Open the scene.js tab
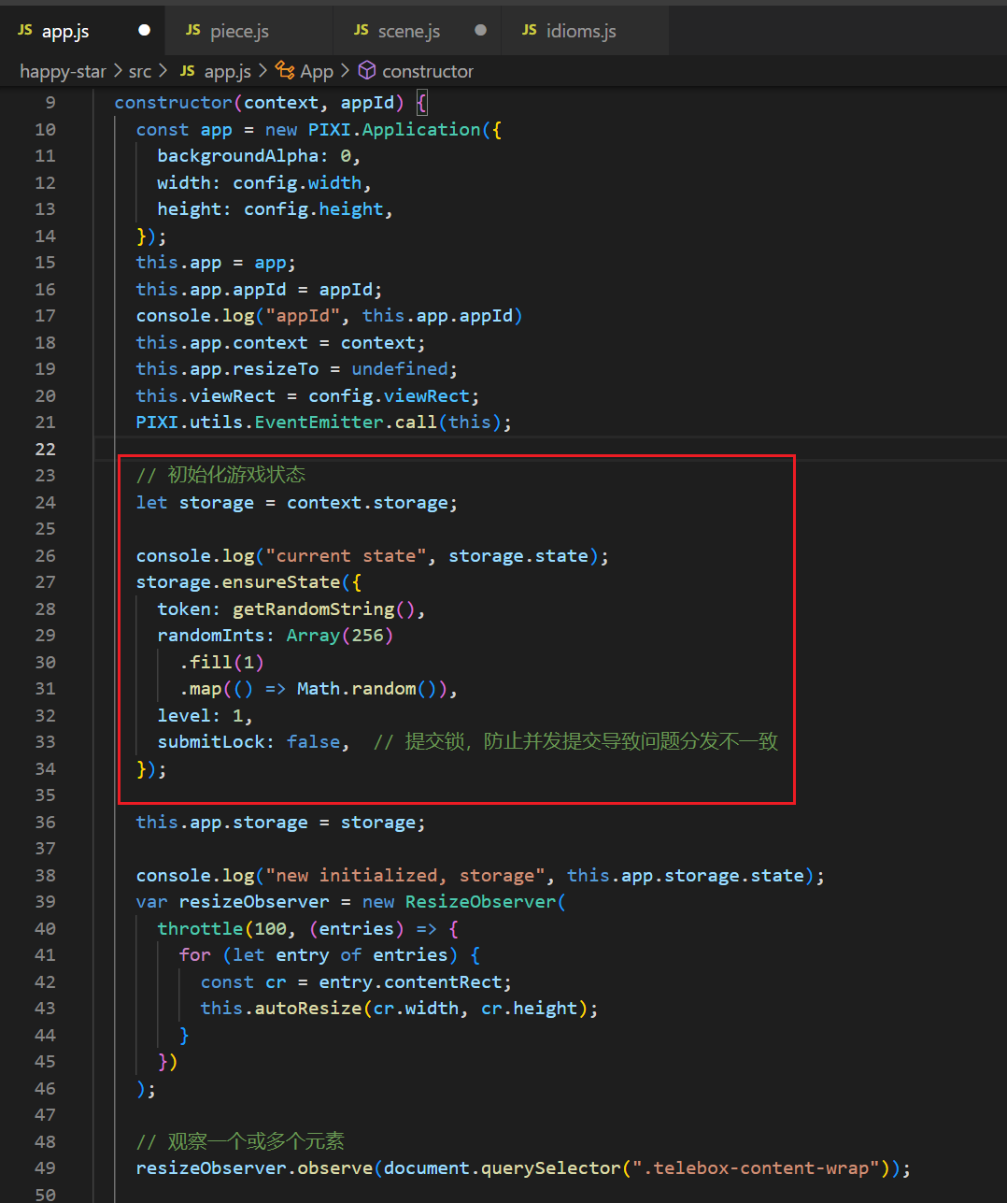The image size is (1007, 1203). click(417, 30)
